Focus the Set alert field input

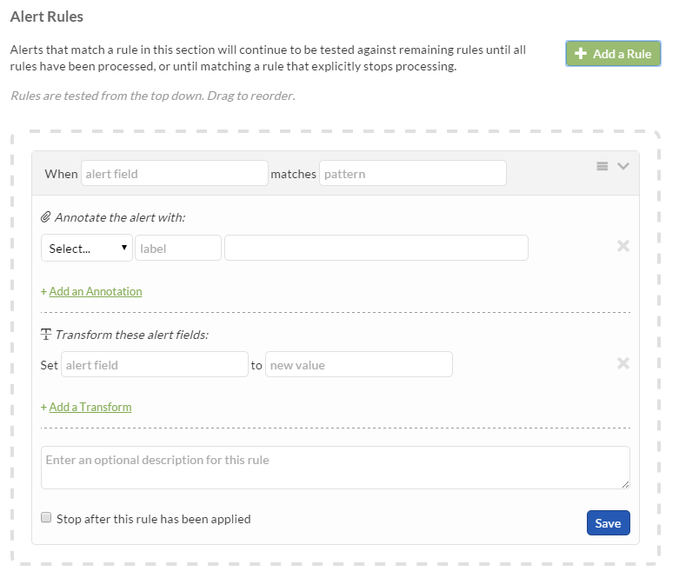pyautogui.click(x=155, y=365)
